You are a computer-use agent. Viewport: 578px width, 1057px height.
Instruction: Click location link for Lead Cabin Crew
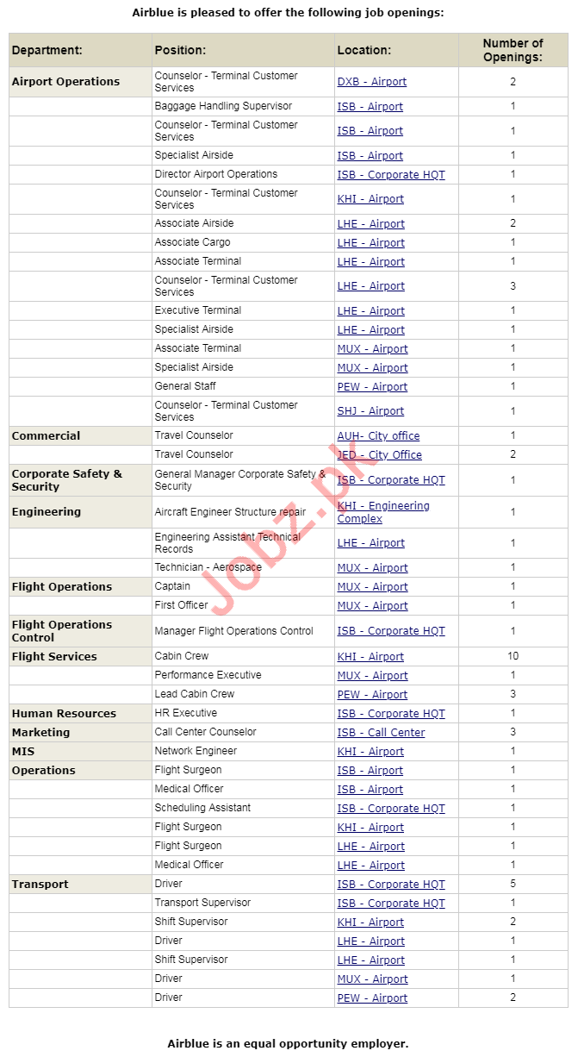tap(372, 695)
